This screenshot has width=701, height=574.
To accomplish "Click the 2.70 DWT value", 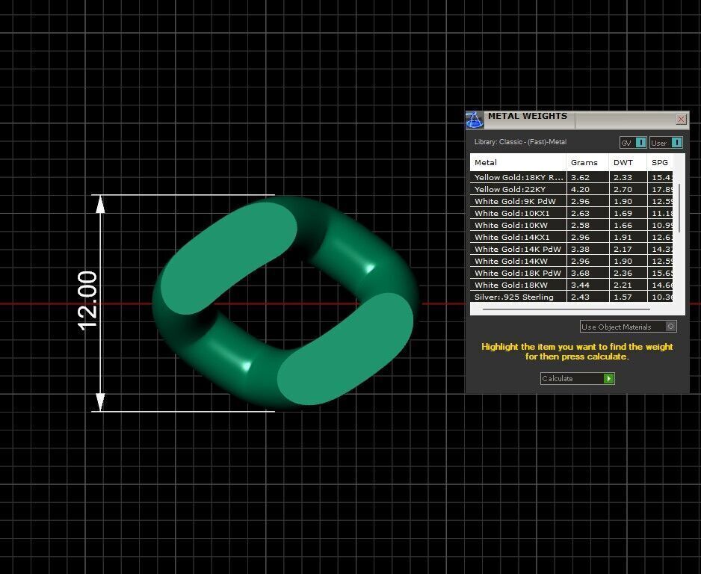I will pyautogui.click(x=623, y=189).
